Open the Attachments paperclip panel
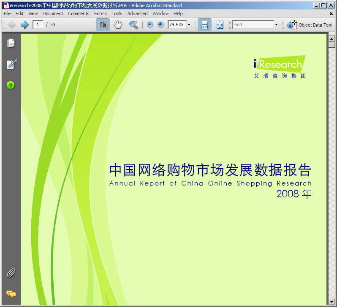Image resolution: width=337 pixels, height=307 pixels. (x=11, y=273)
